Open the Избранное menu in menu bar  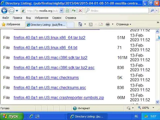(x=41, y=18)
